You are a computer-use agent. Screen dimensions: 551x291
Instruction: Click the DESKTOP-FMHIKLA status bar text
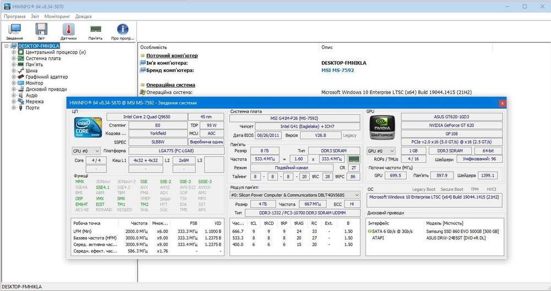(22, 287)
